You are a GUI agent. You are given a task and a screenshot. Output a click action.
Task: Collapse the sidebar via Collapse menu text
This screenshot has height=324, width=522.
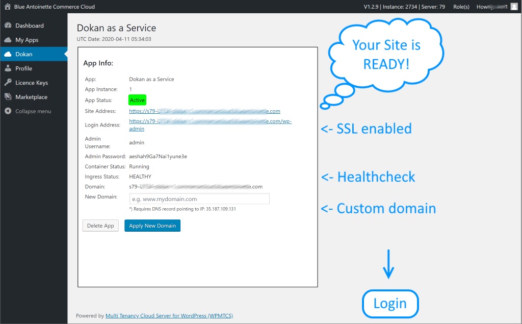pos(33,111)
